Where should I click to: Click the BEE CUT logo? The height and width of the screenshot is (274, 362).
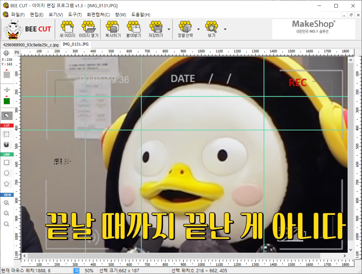(x=28, y=29)
